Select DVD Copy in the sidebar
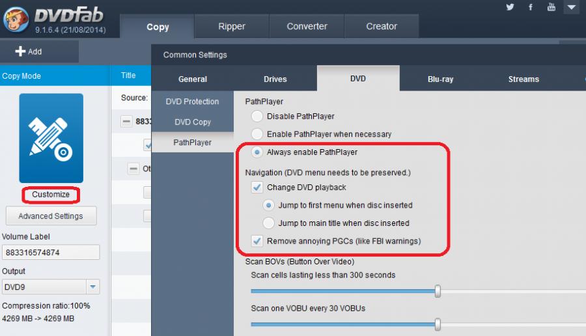The image size is (586, 336). 193,122
